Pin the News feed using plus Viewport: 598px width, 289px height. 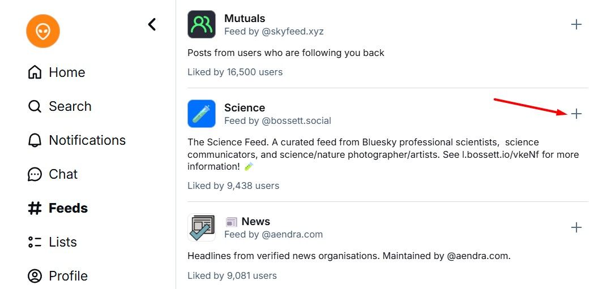point(576,227)
